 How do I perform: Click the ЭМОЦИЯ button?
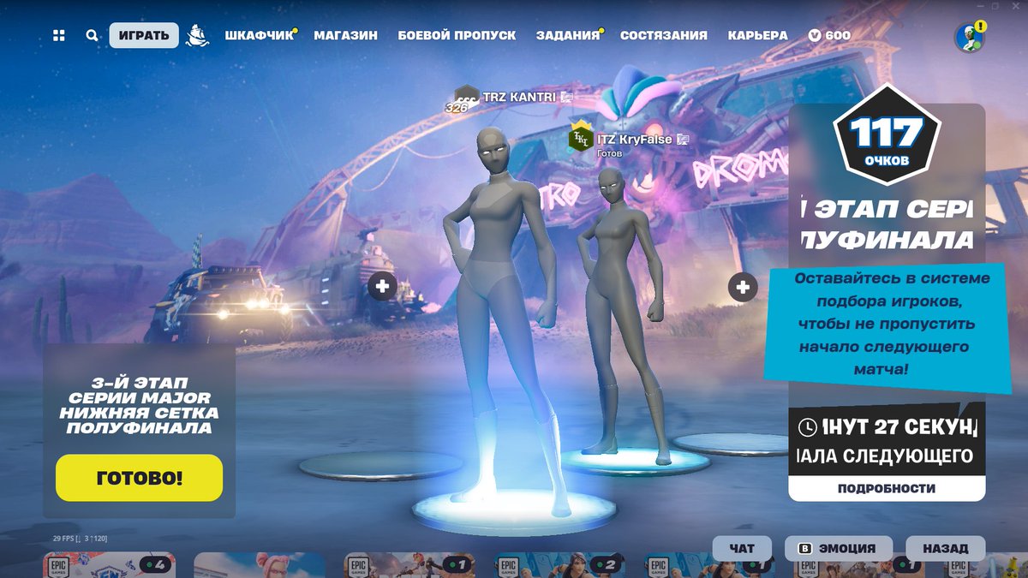coord(839,548)
